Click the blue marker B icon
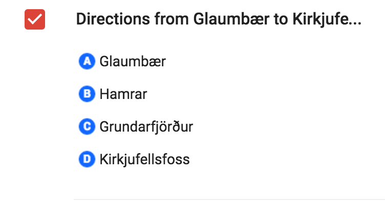This screenshot has height=202, width=385. click(87, 94)
